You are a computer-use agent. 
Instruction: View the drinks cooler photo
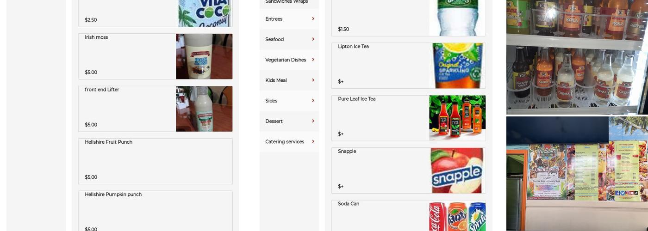[577, 57]
